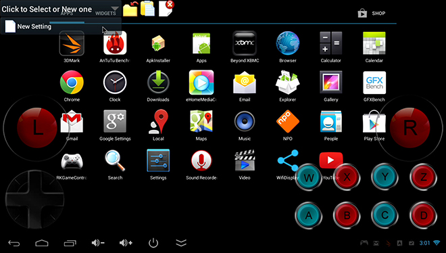Launch the NPO app

click(288, 122)
